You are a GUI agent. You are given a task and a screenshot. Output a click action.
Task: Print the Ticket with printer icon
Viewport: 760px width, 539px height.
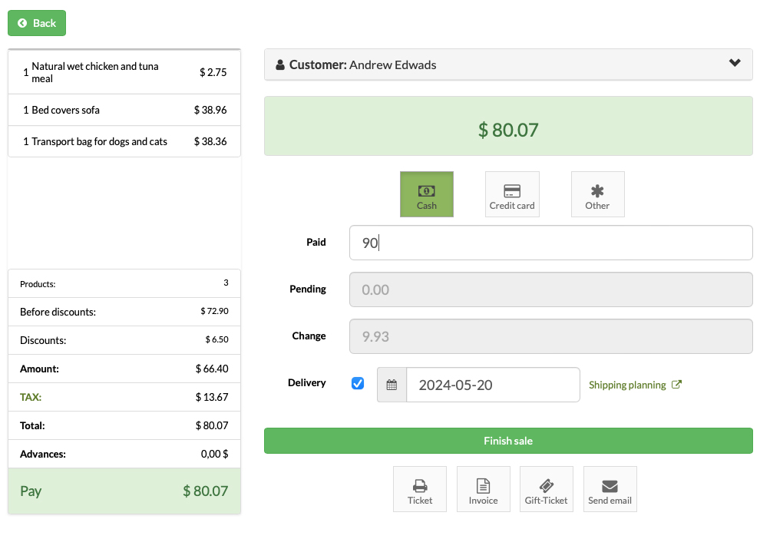click(x=420, y=489)
